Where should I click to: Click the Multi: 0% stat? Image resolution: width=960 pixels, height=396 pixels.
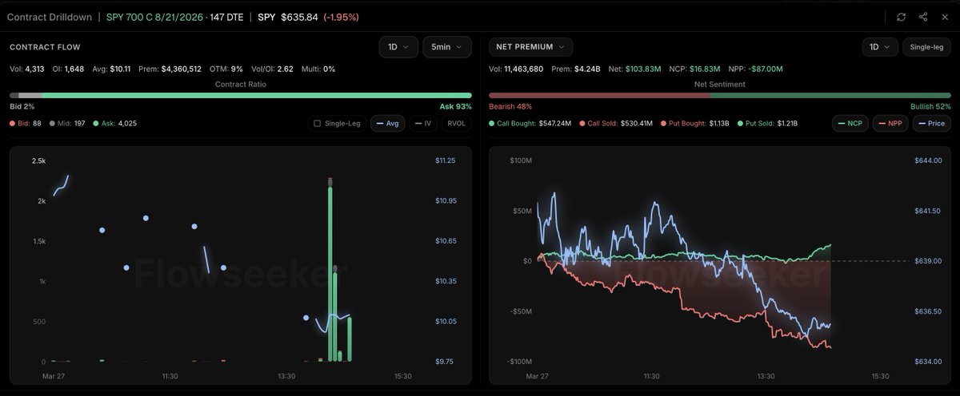[317, 69]
